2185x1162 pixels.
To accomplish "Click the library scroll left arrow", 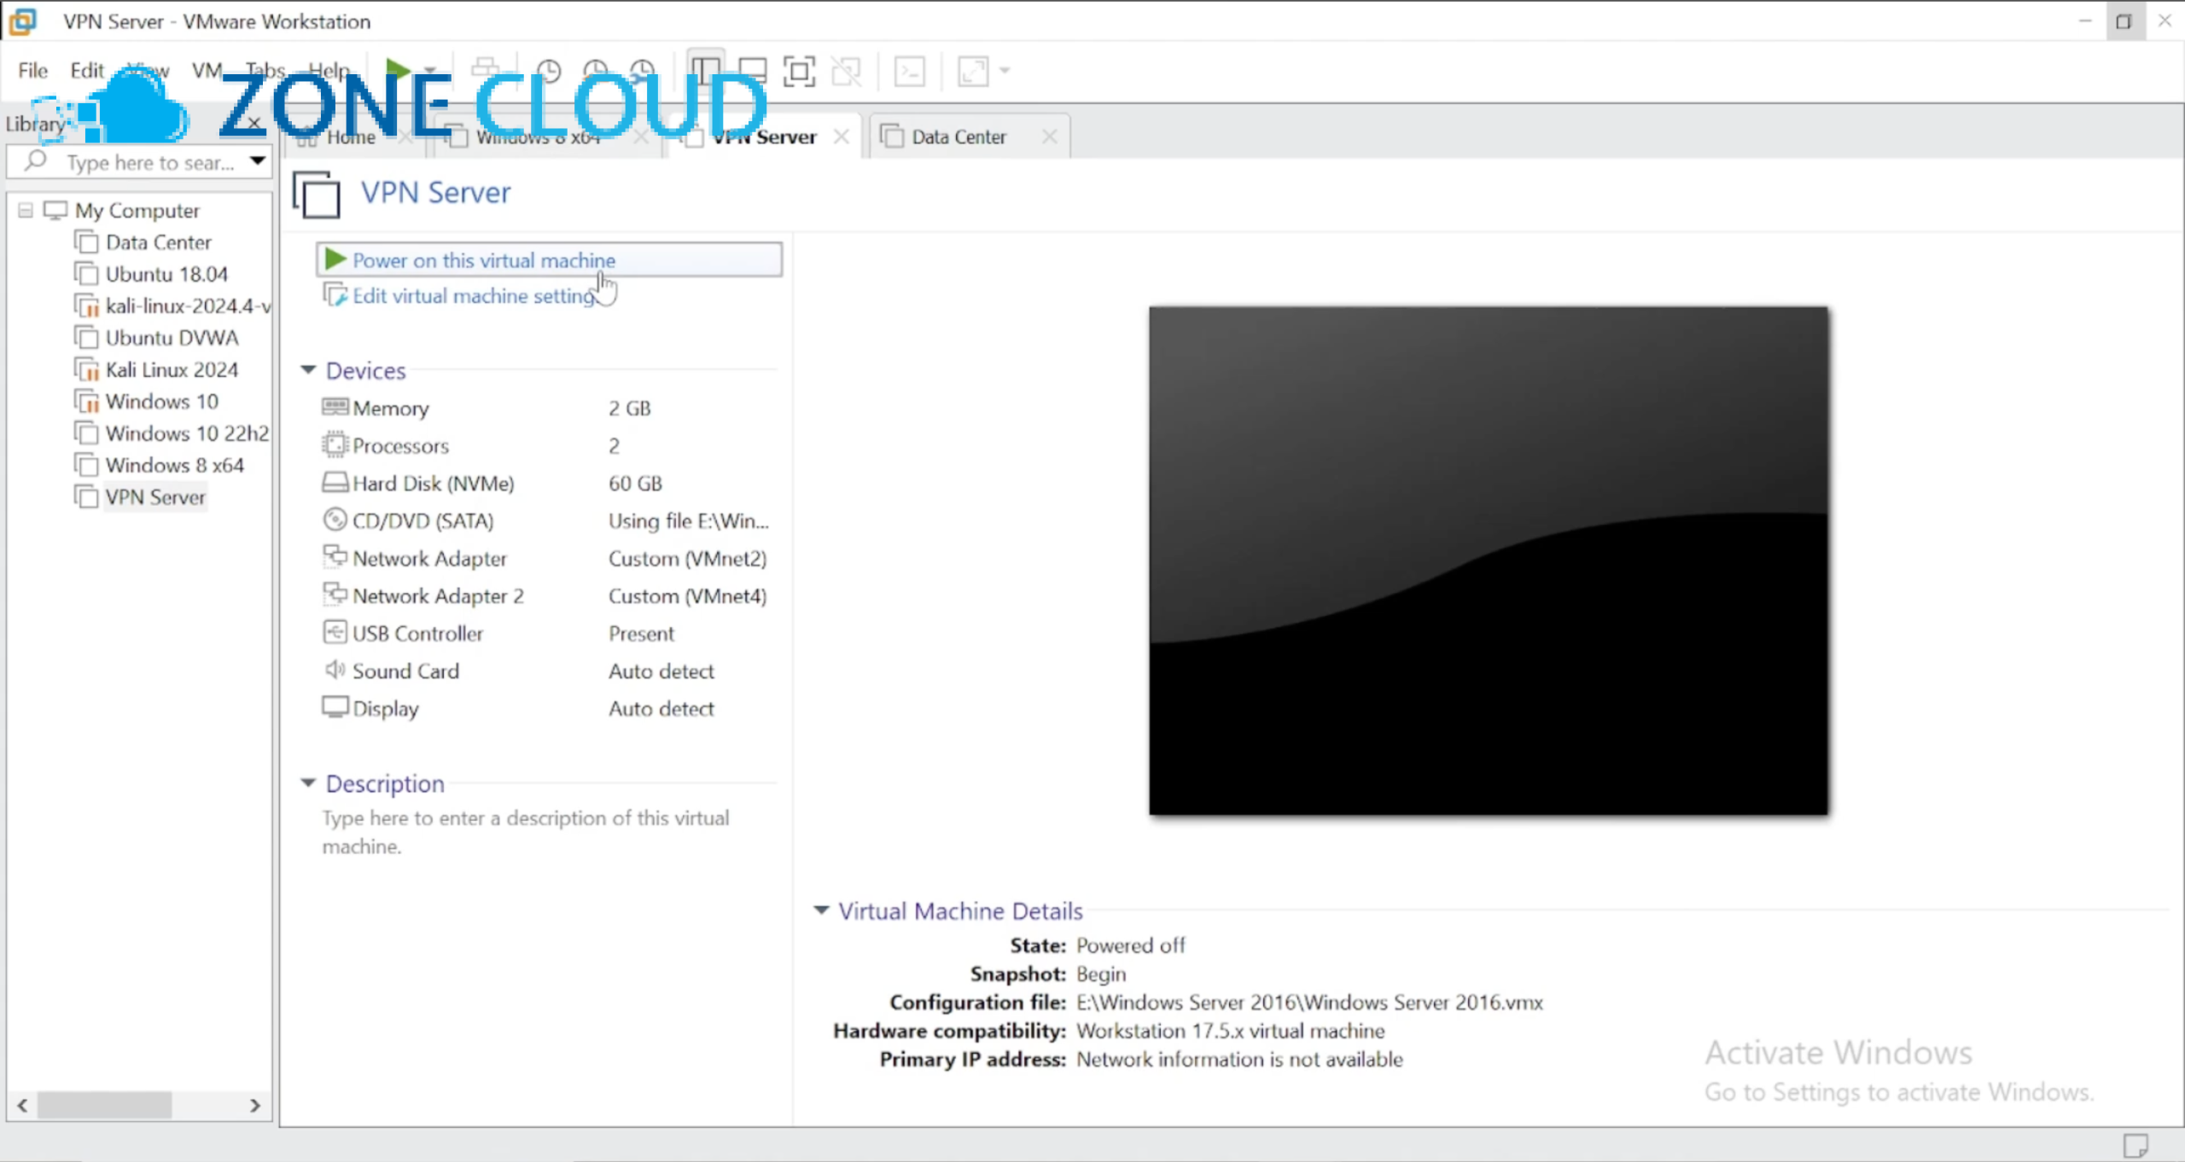I will point(22,1106).
